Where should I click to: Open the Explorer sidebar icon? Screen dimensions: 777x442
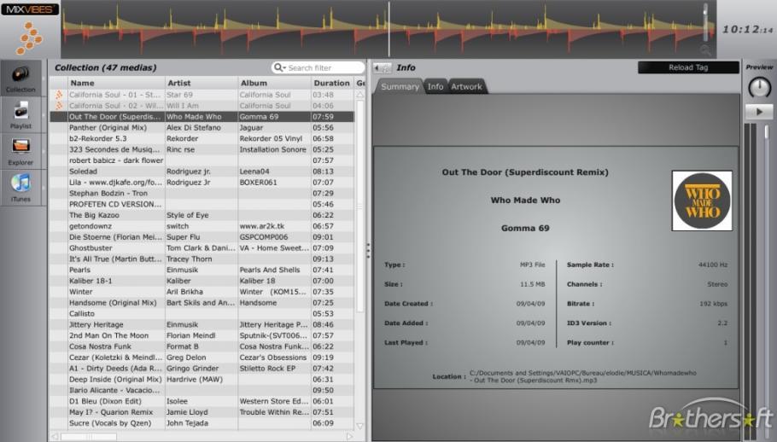(x=20, y=150)
